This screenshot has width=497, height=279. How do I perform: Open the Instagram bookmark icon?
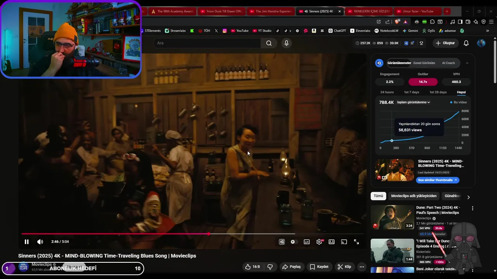[x=224, y=31]
